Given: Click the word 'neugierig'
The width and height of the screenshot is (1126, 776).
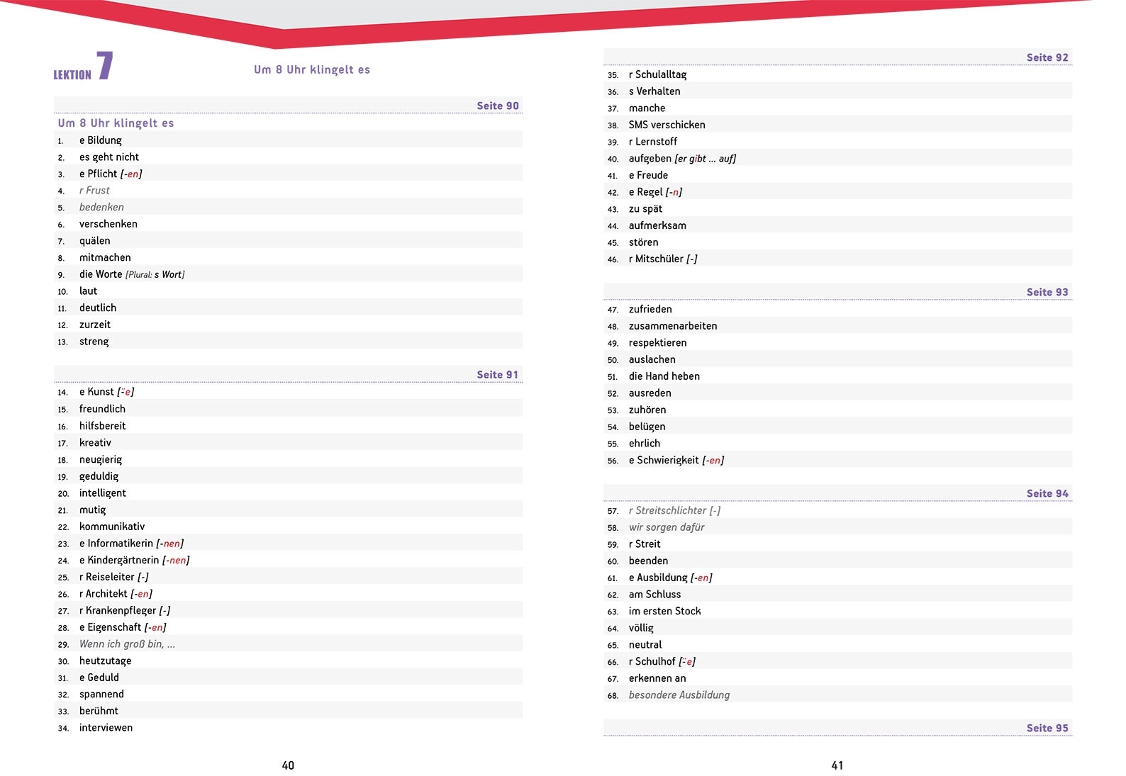Looking at the screenshot, I should tap(101, 460).
